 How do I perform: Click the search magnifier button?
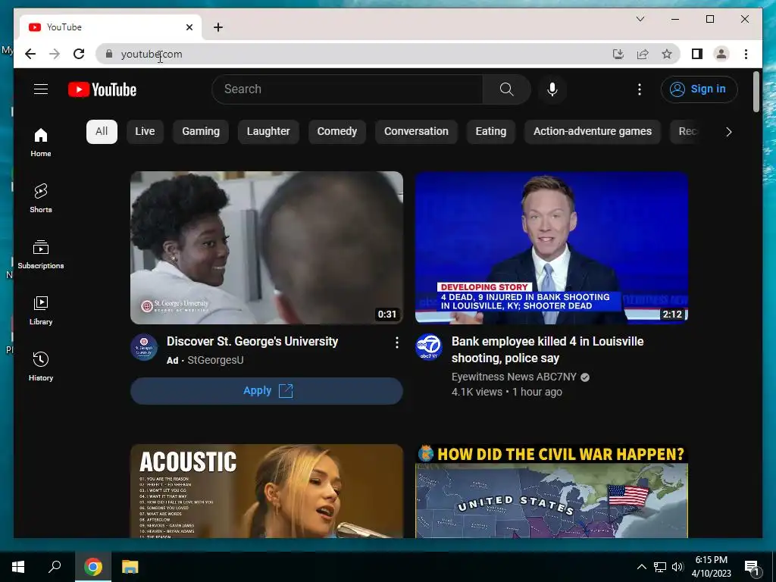(x=506, y=89)
